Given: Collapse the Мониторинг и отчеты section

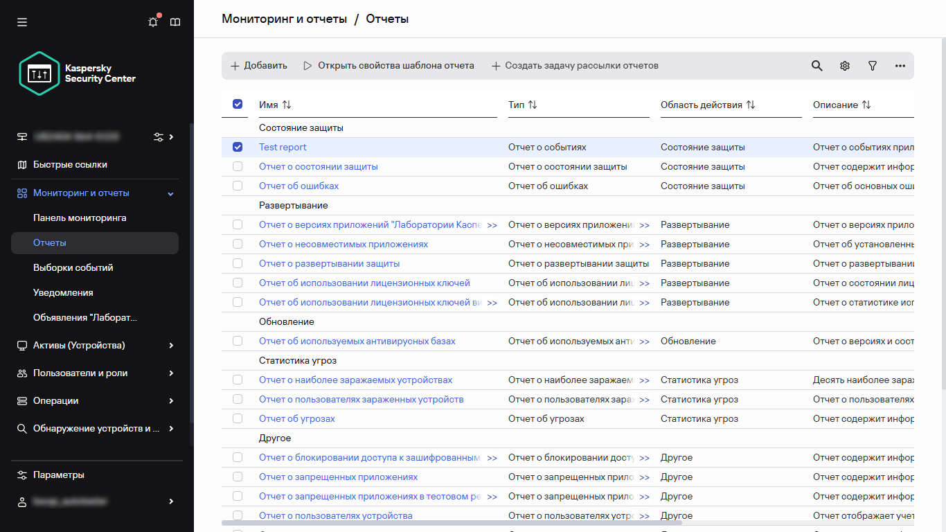Looking at the screenshot, I should [170, 193].
